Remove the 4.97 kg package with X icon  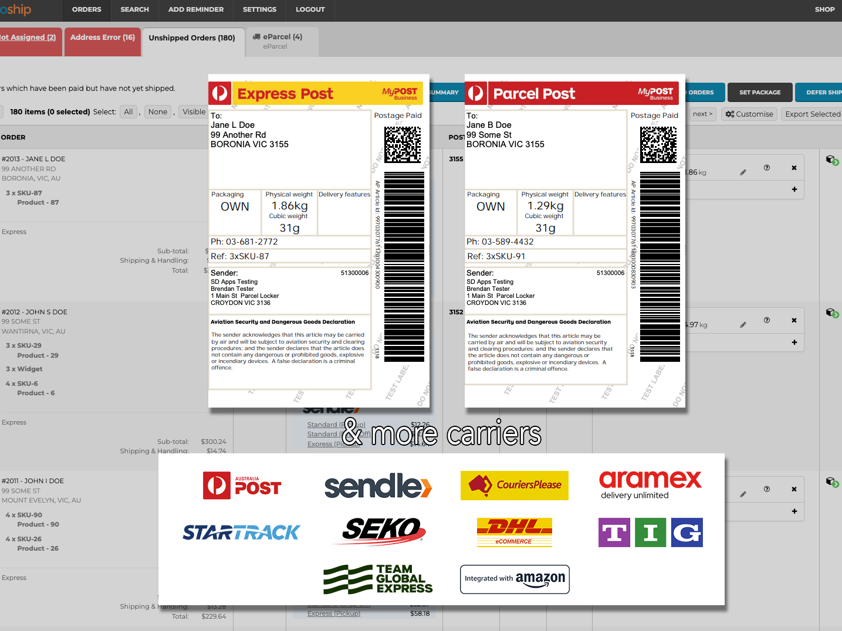(x=794, y=320)
